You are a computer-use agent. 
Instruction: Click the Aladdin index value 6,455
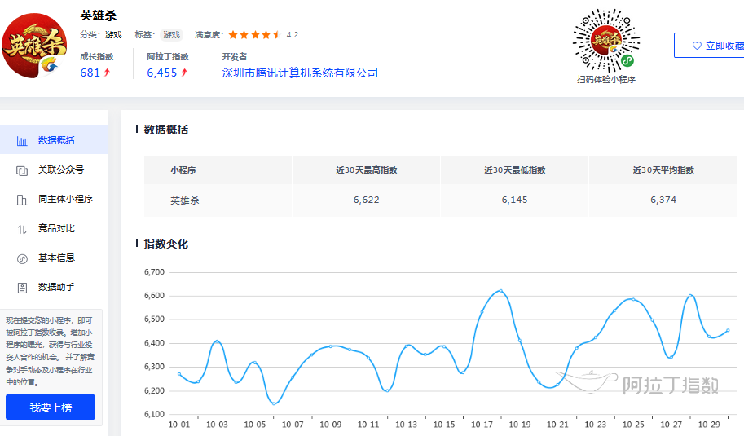click(162, 73)
